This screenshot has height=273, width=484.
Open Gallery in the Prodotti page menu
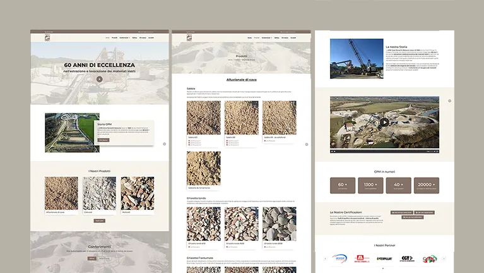(276, 38)
